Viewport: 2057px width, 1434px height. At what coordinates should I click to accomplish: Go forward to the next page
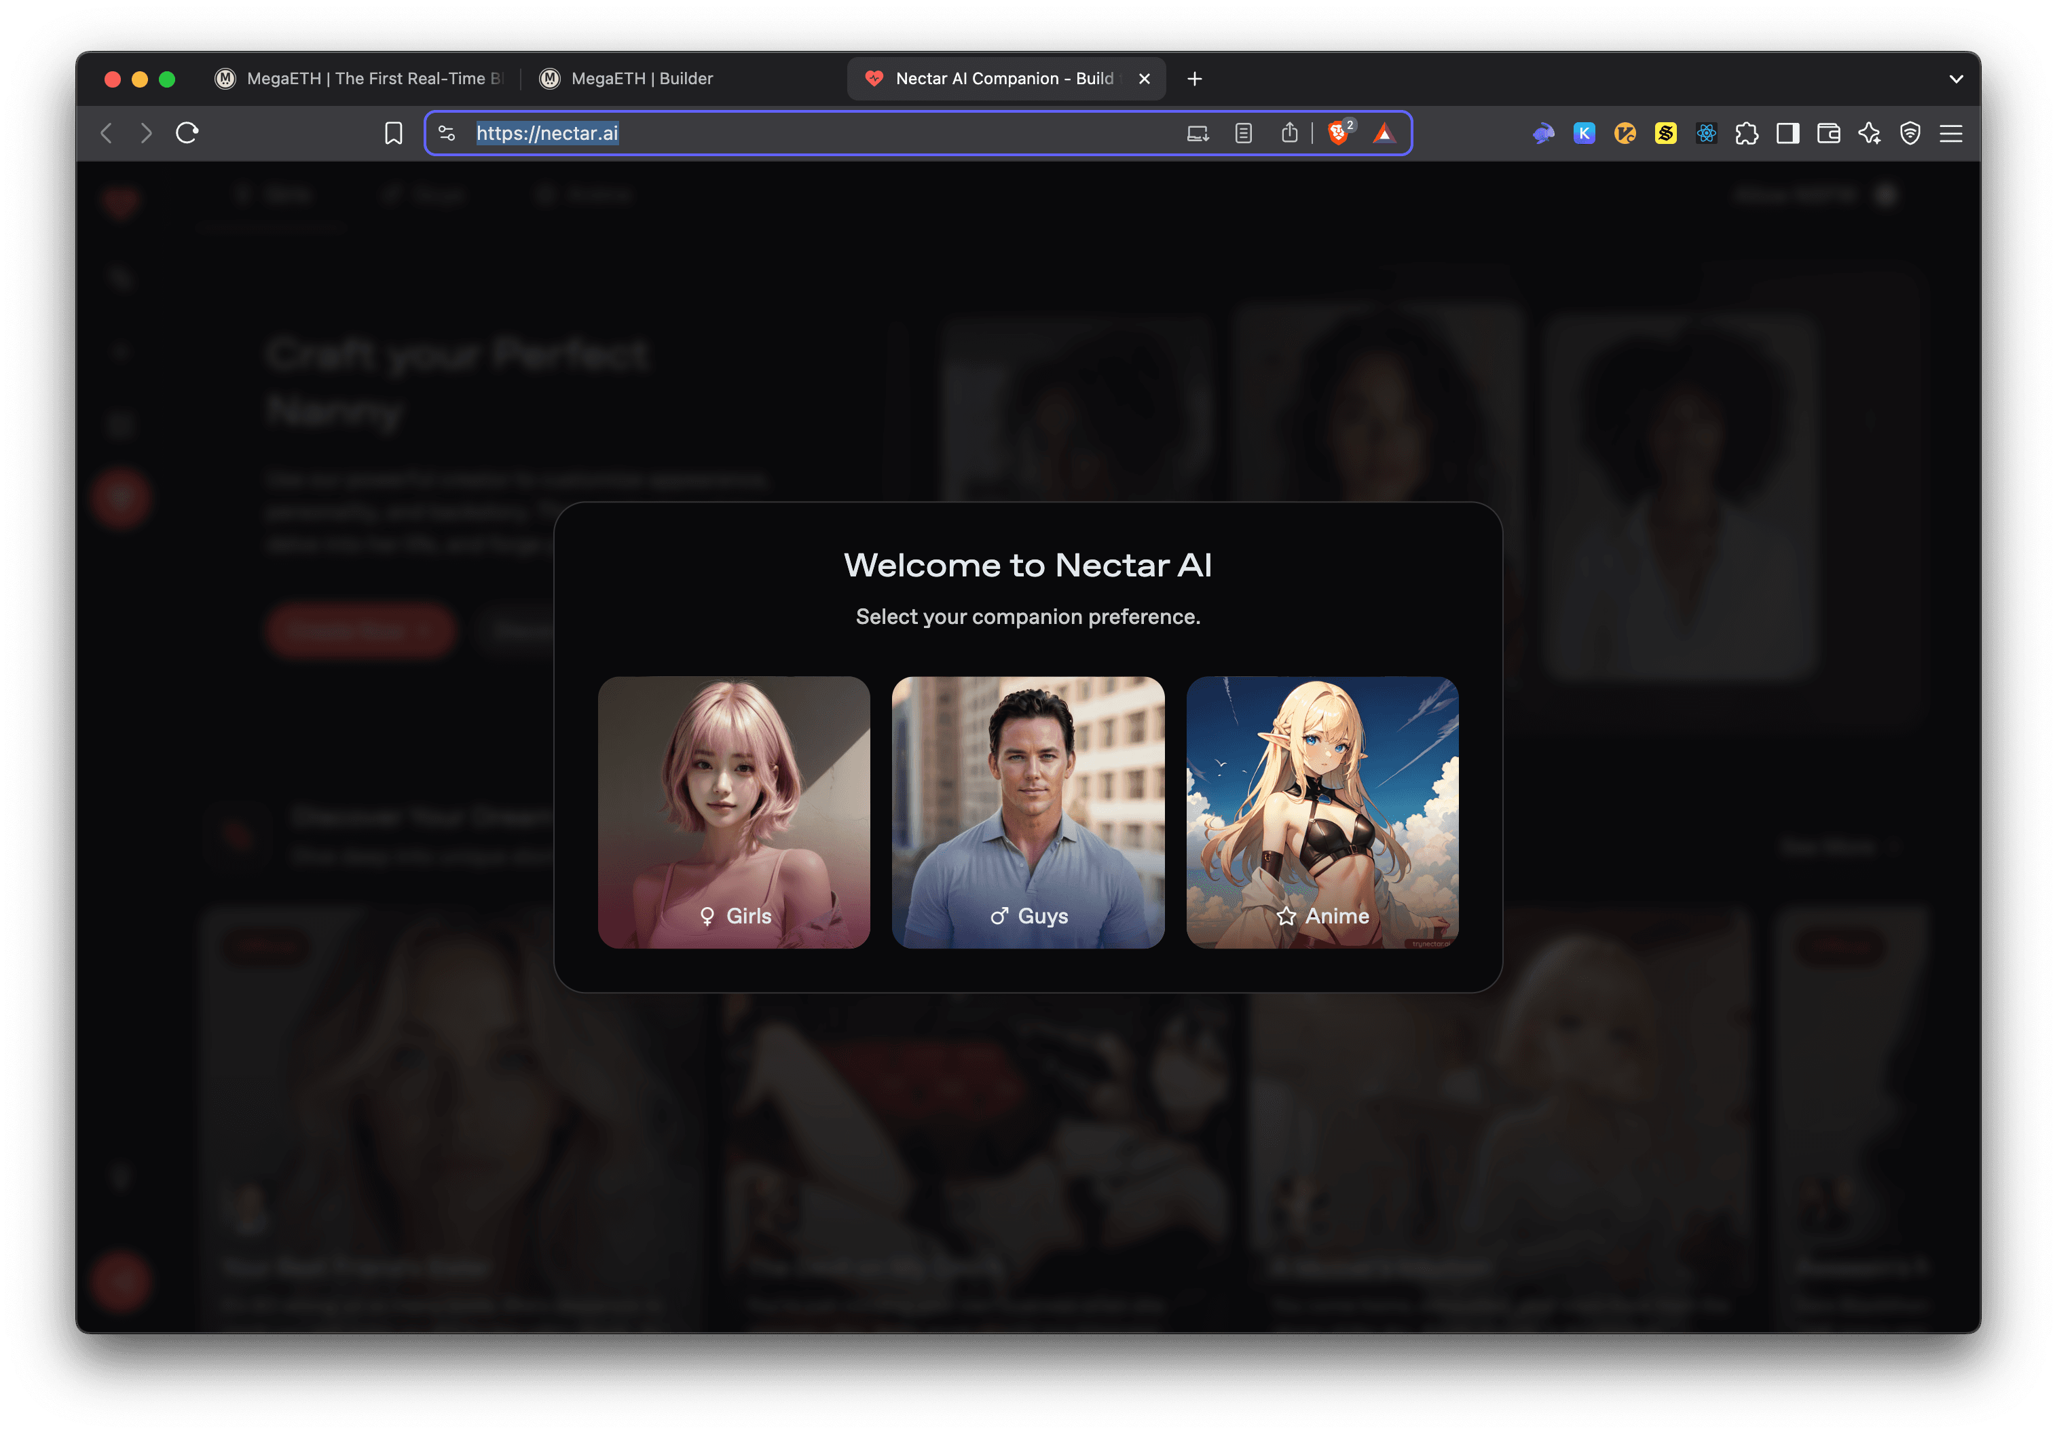coord(146,134)
